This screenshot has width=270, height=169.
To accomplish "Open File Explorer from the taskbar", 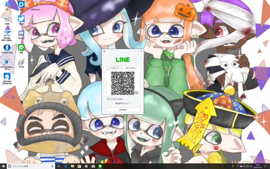I will [x=73, y=166].
